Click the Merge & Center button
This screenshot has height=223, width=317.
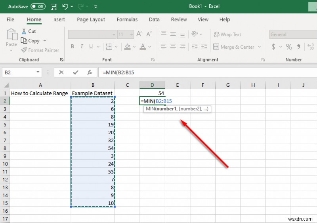click(x=234, y=47)
